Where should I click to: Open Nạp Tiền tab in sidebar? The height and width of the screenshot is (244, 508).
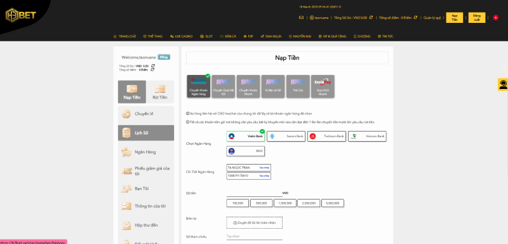coord(132,91)
